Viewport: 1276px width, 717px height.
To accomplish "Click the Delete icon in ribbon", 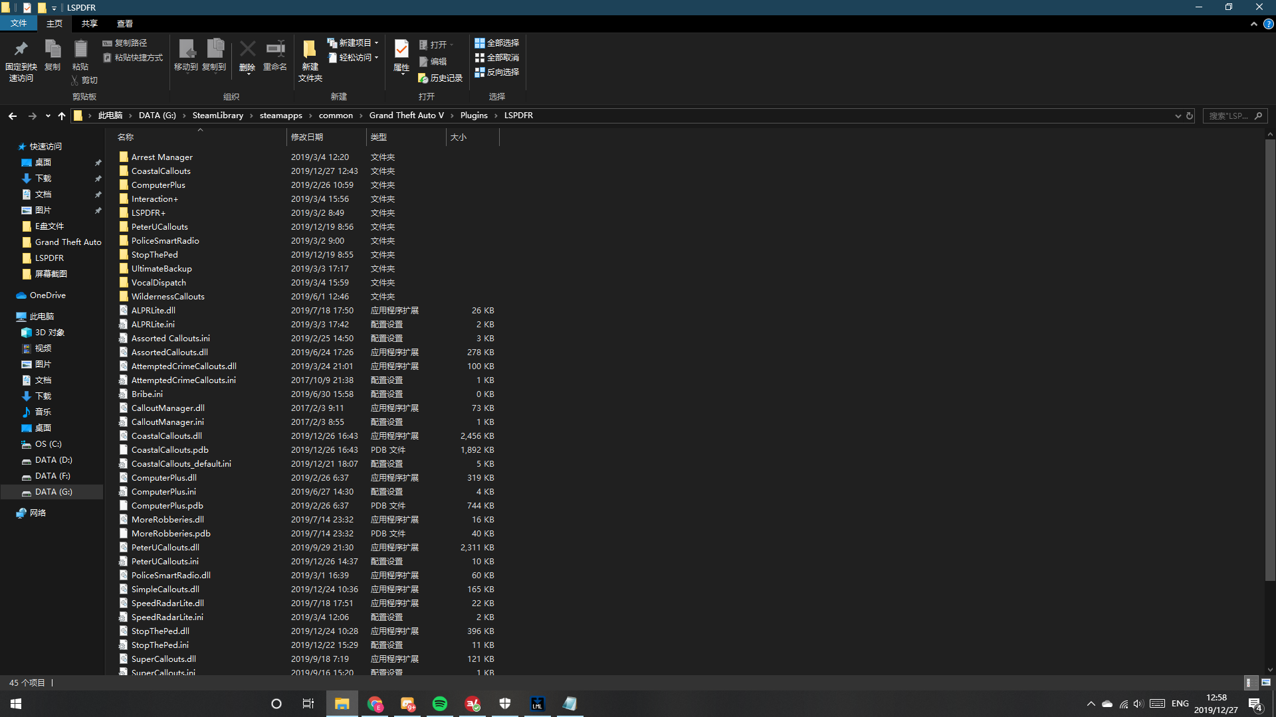I will pyautogui.click(x=247, y=50).
